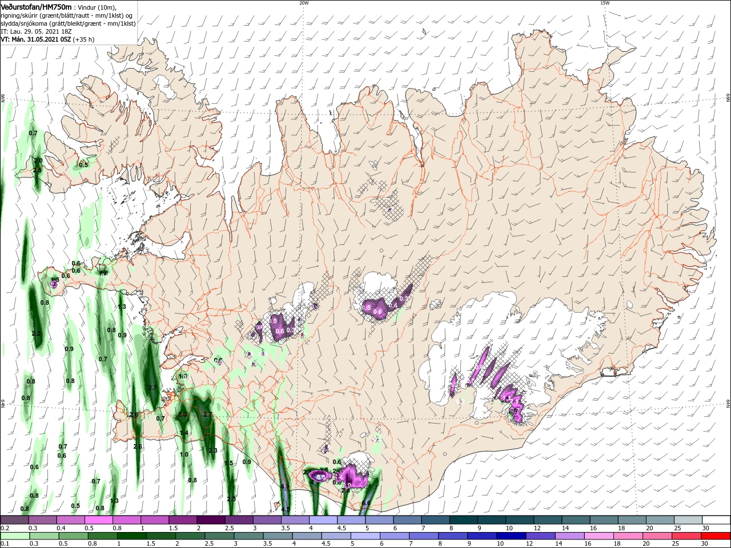Select the valid time 'VT: Mán. 31.05.2021 05Z'
This screenshot has height=548, width=731.
tap(35, 39)
